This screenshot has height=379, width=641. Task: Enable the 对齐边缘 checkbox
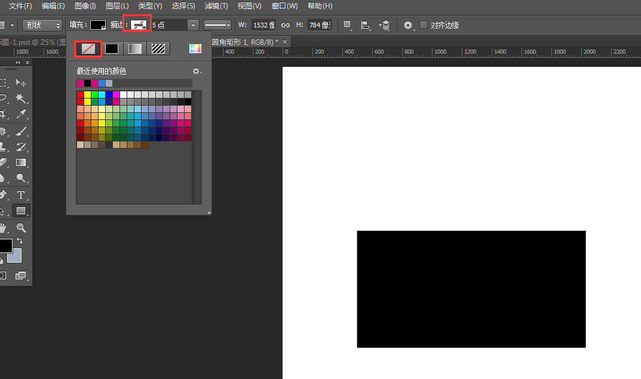coord(424,25)
